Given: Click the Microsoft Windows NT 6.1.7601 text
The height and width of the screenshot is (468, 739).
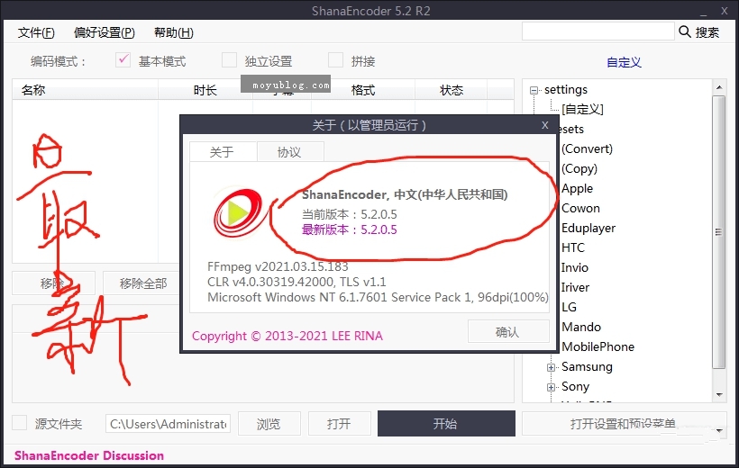Looking at the screenshot, I should coord(378,297).
